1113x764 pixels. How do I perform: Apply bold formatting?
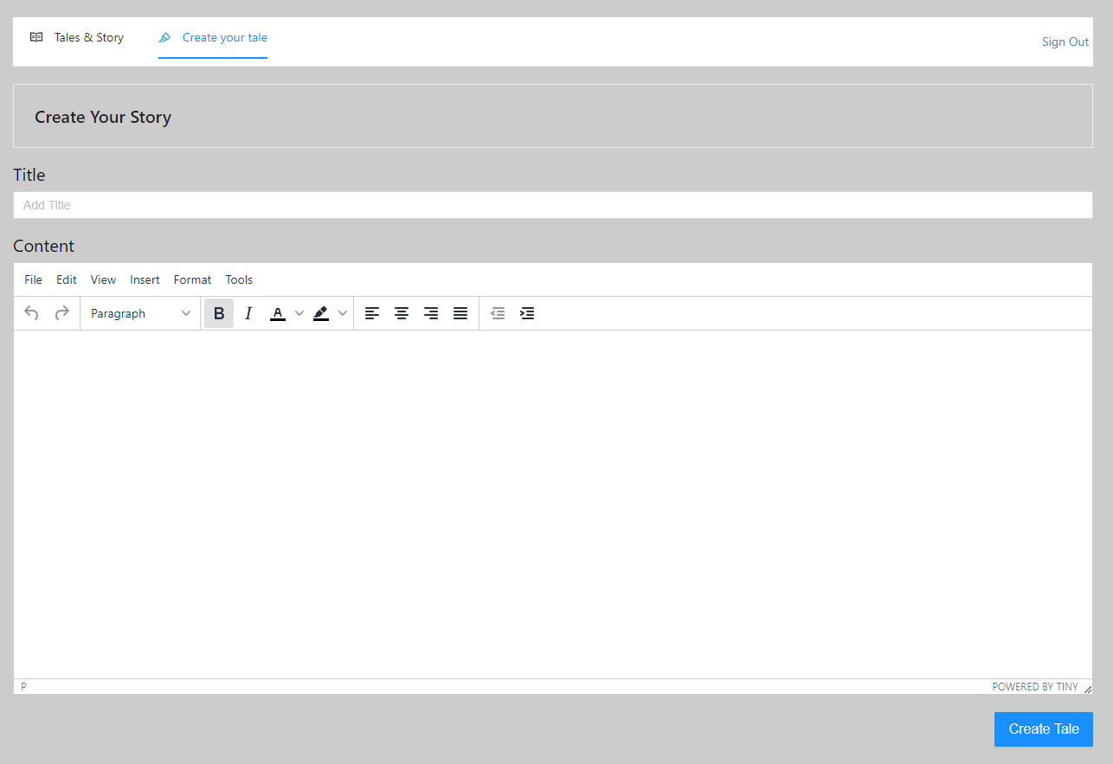(x=218, y=313)
